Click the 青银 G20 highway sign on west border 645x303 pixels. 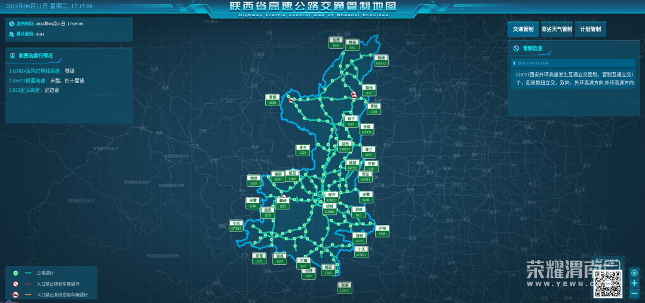273,100
